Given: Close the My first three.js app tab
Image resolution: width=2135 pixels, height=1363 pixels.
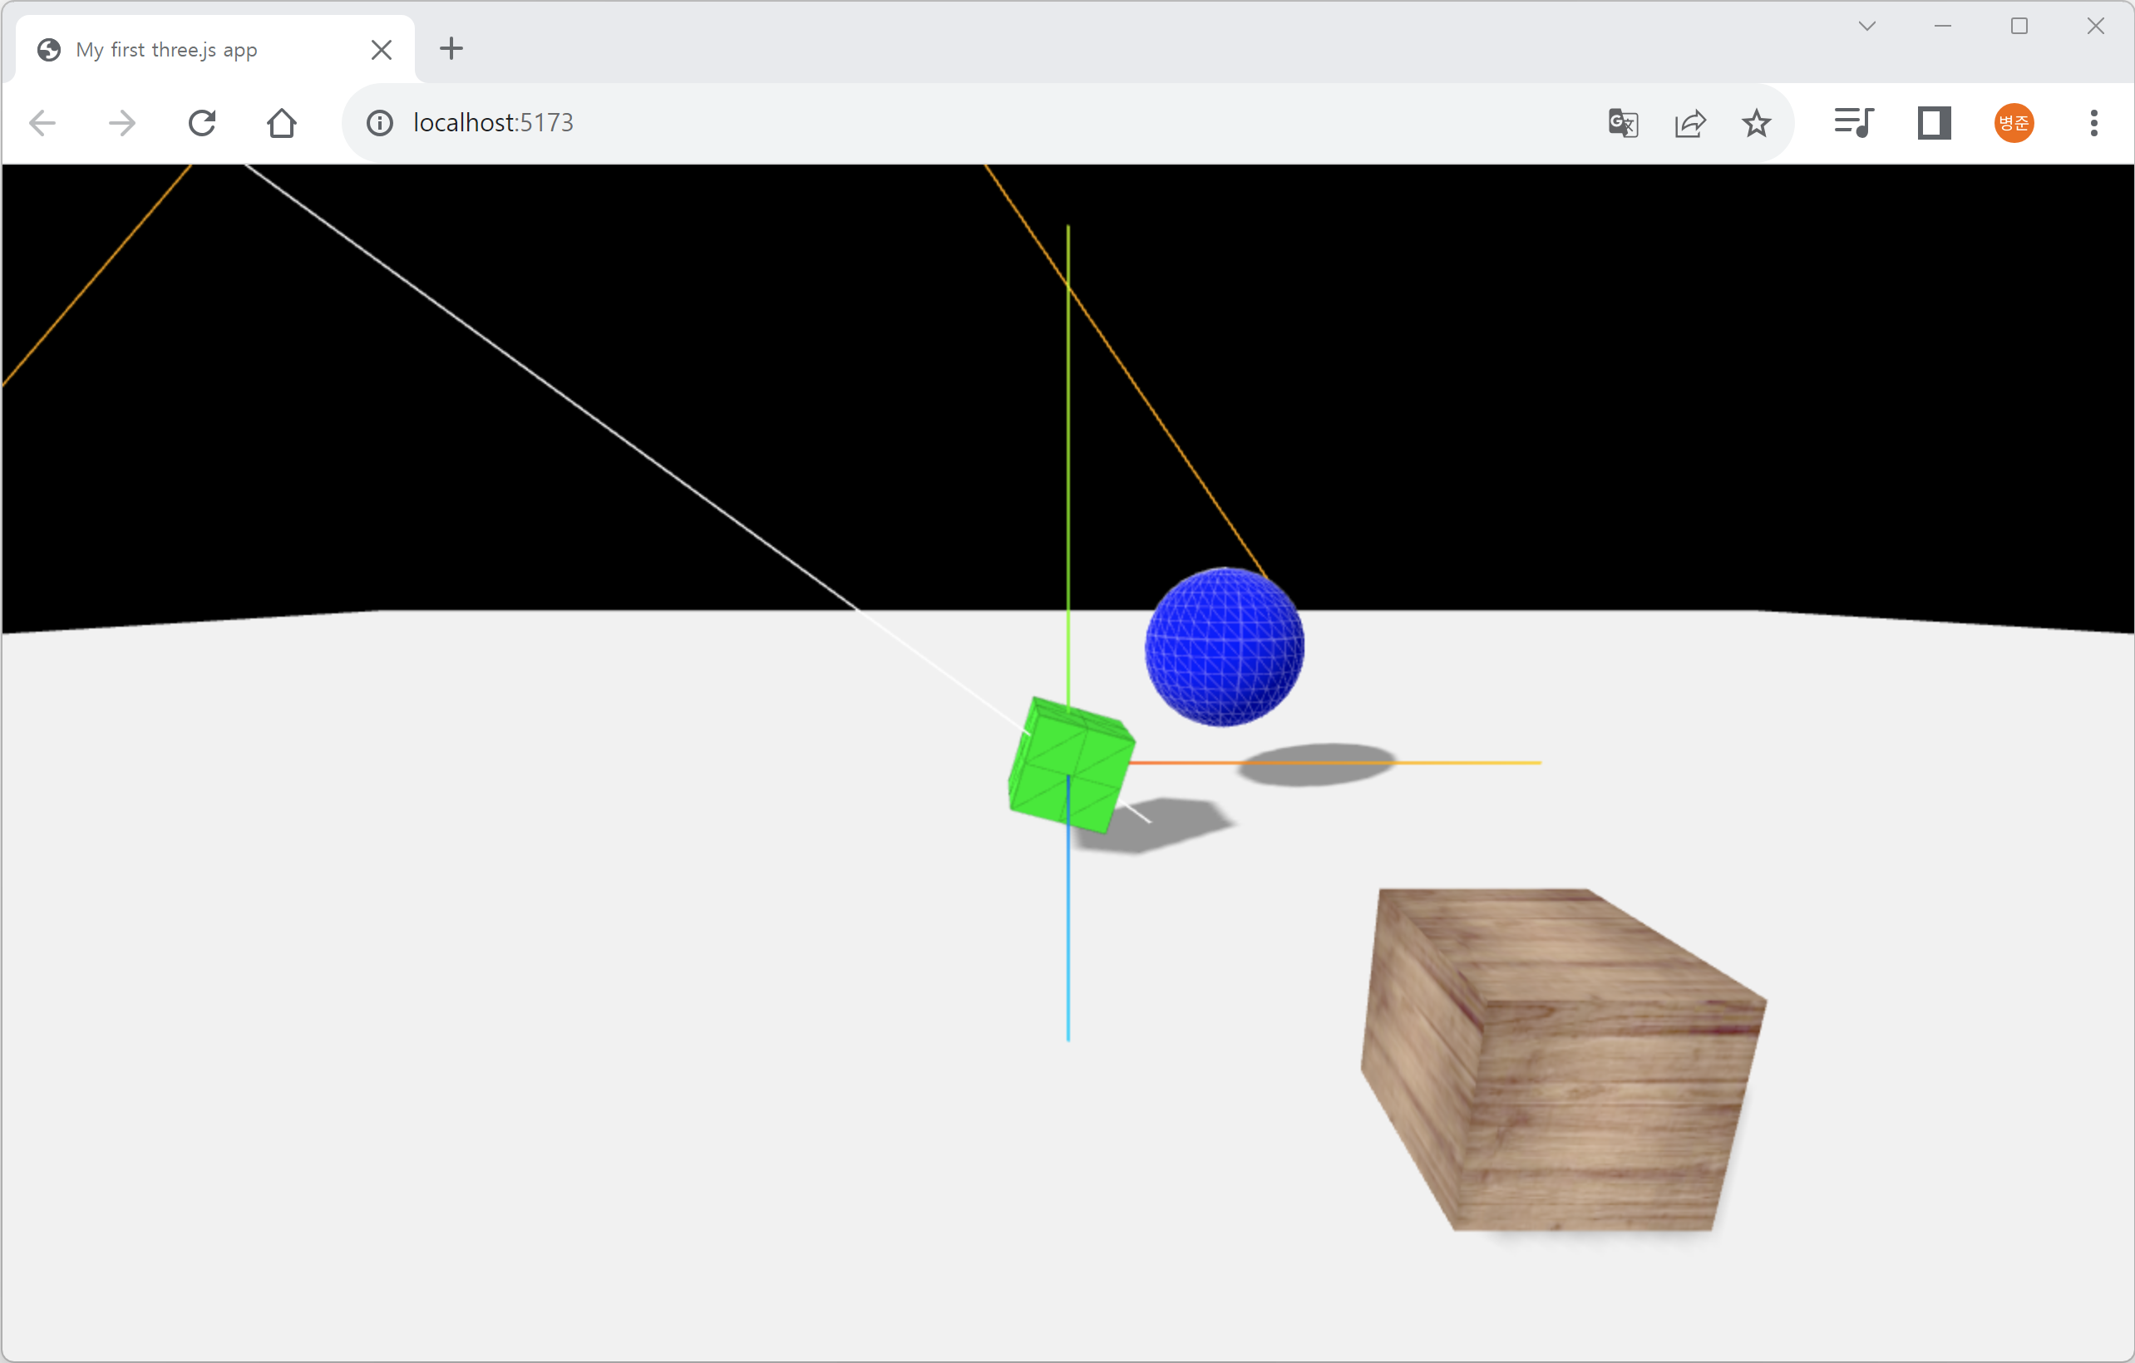Looking at the screenshot, I should pyautogui.click(x=382, y=50).
